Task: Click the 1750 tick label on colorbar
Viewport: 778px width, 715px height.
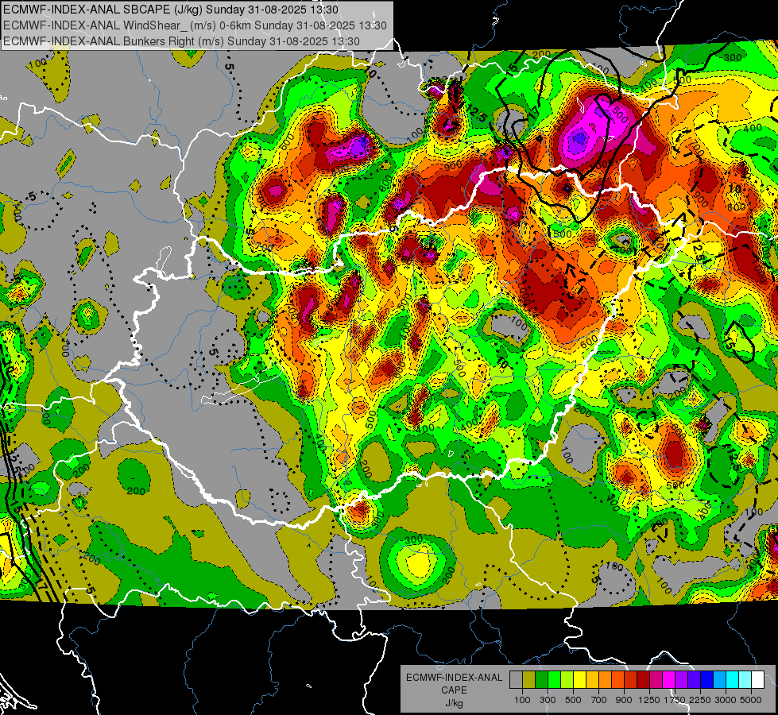Action: coord(675,700)
